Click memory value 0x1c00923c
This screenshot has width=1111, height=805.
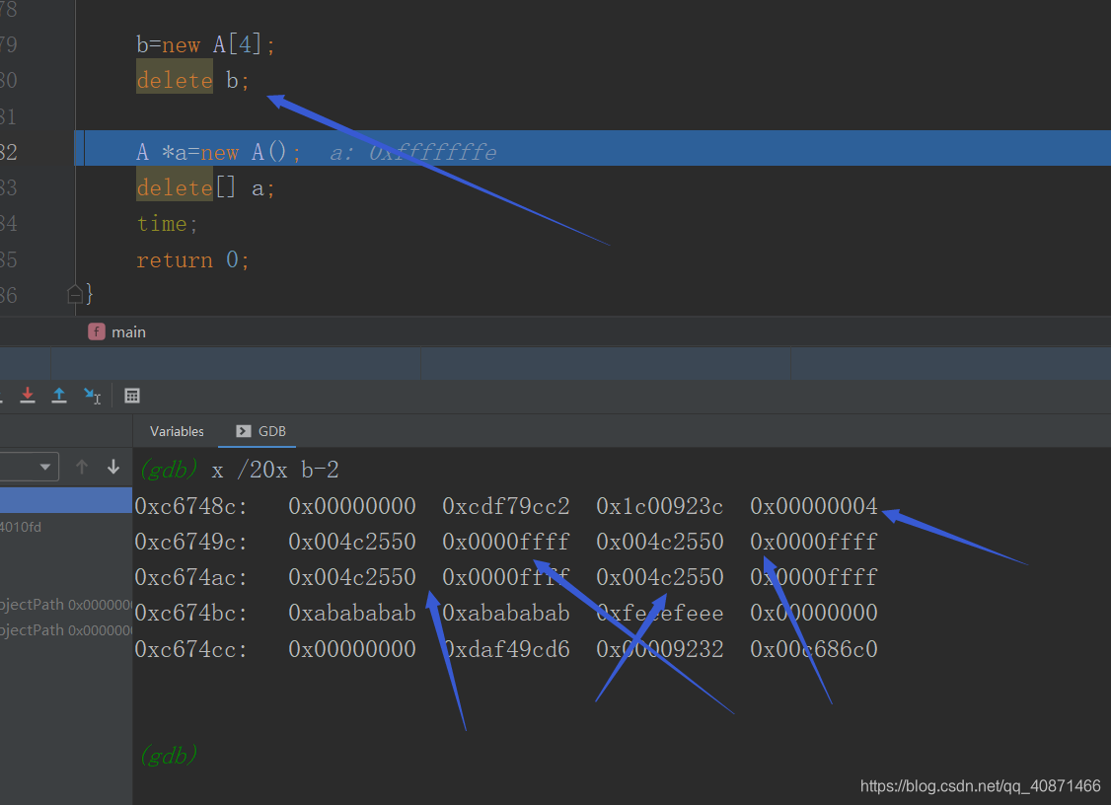coord(660,506)
